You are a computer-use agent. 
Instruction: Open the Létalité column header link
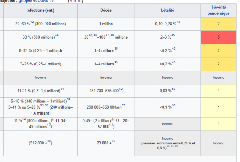click(168, 10)
